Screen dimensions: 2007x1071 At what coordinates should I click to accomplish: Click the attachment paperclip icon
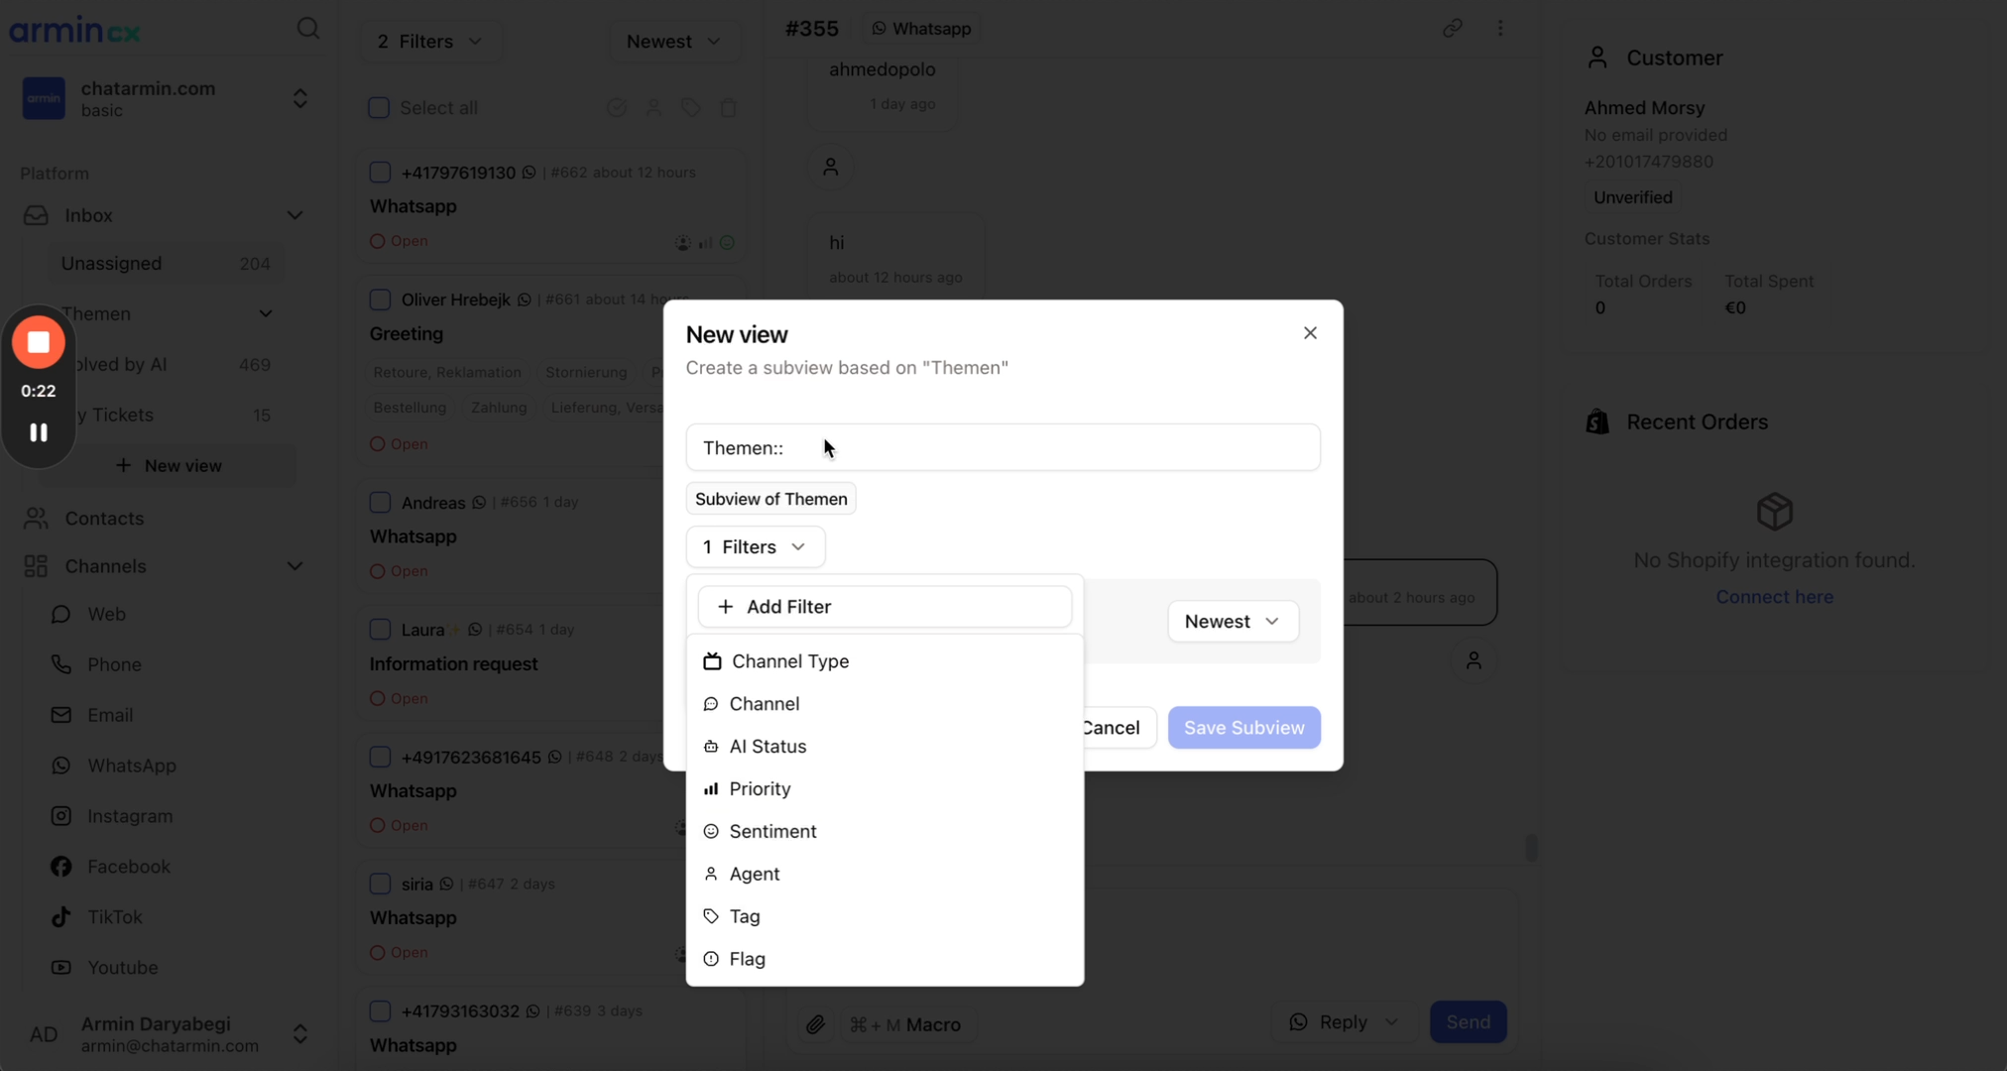point(815,1024)
